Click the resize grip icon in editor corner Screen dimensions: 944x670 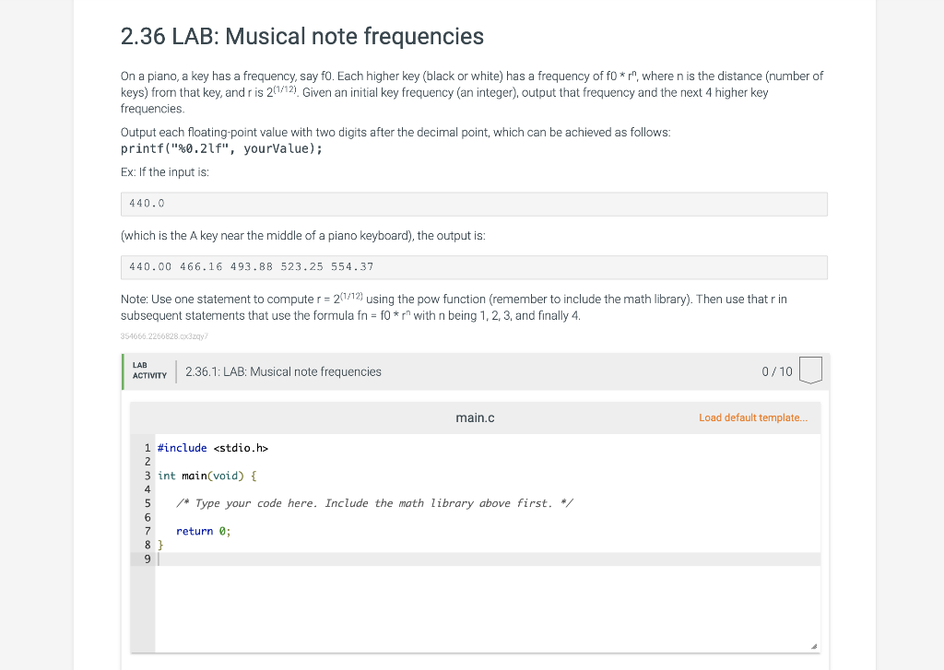coord(814,645)
